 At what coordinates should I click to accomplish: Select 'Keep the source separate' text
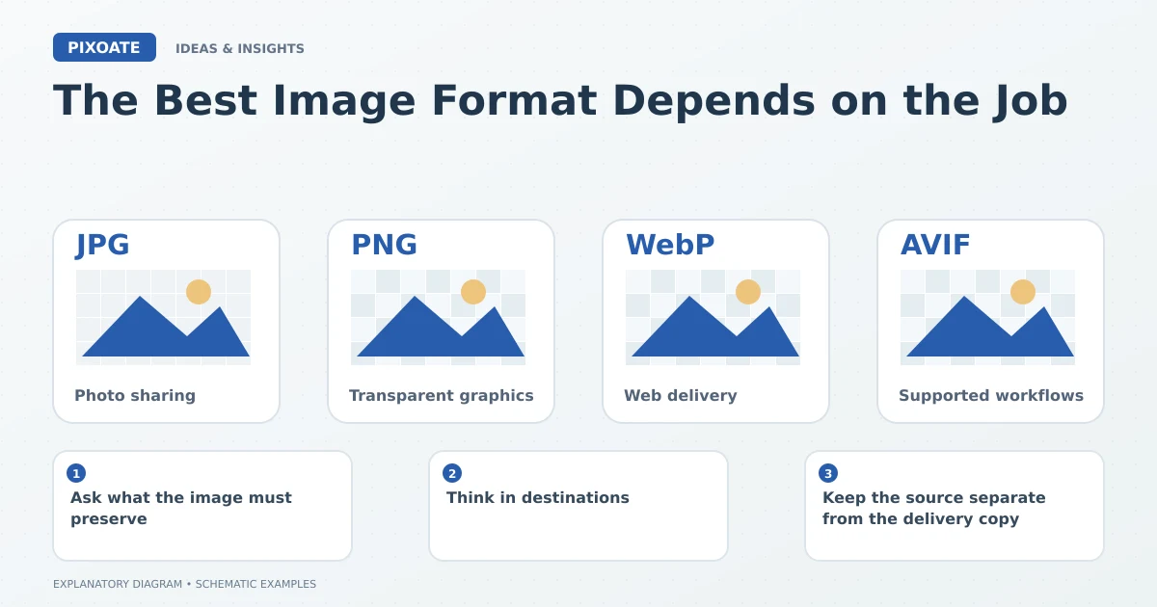pyautogui.click(x=933, y=497)
